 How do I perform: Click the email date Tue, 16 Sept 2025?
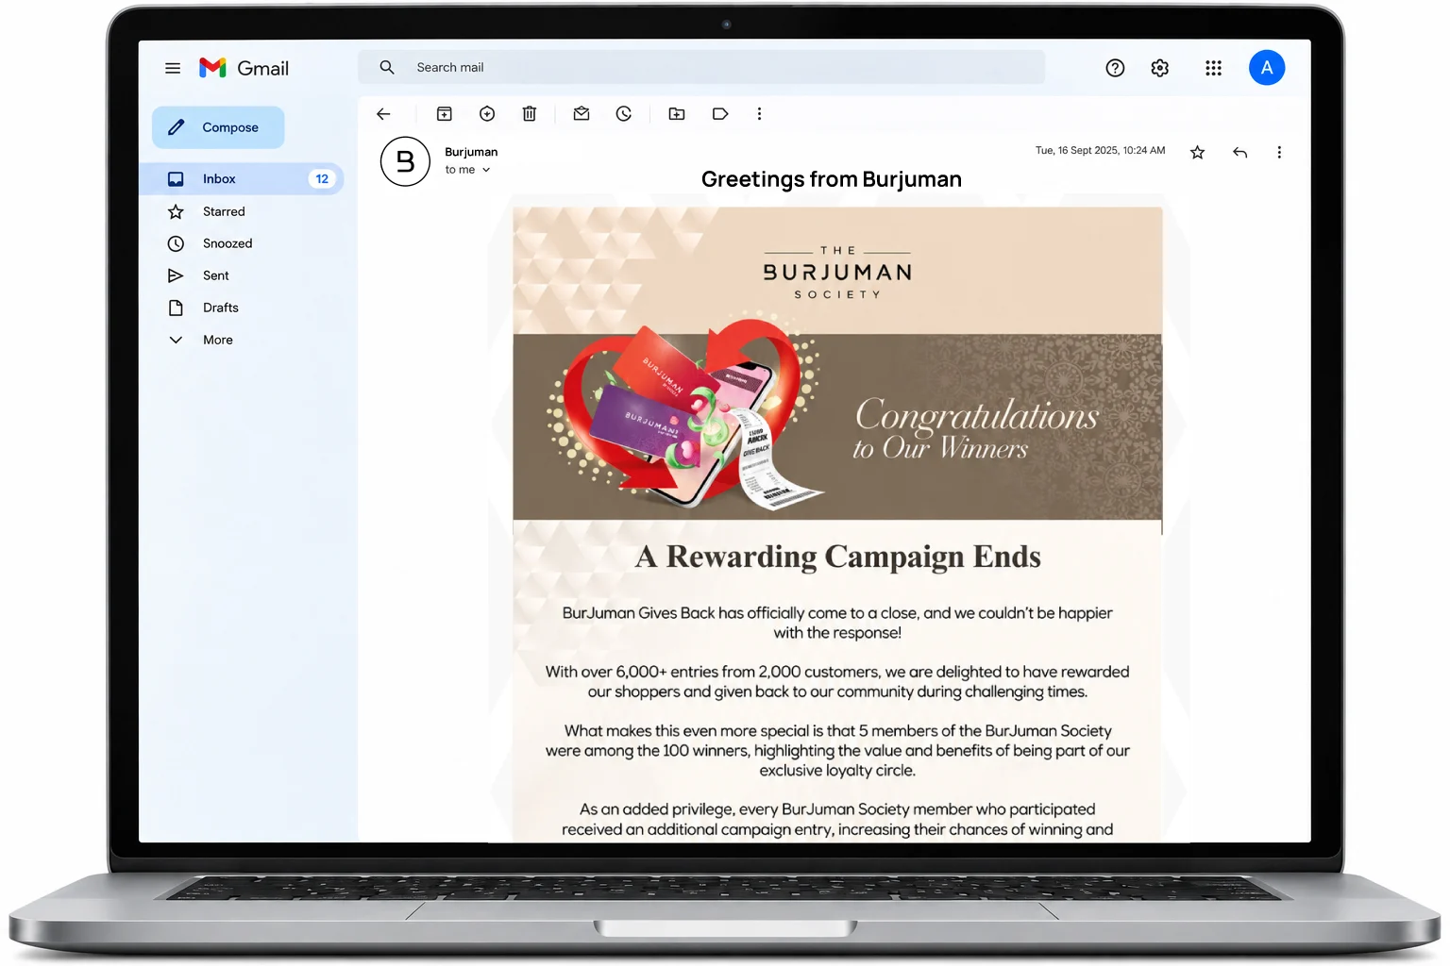point(1100,150)
